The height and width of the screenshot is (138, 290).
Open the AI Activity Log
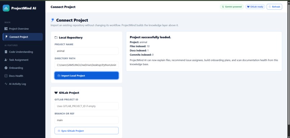tap(23, 84)
